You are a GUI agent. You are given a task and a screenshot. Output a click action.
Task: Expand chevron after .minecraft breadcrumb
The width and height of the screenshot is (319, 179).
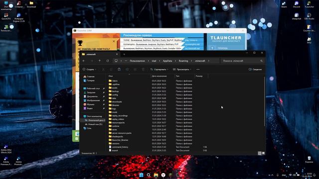pos(208,61)
